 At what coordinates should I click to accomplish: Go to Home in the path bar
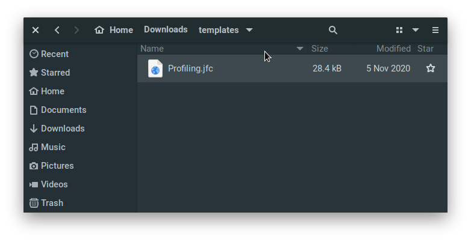(x=114, y=30)
